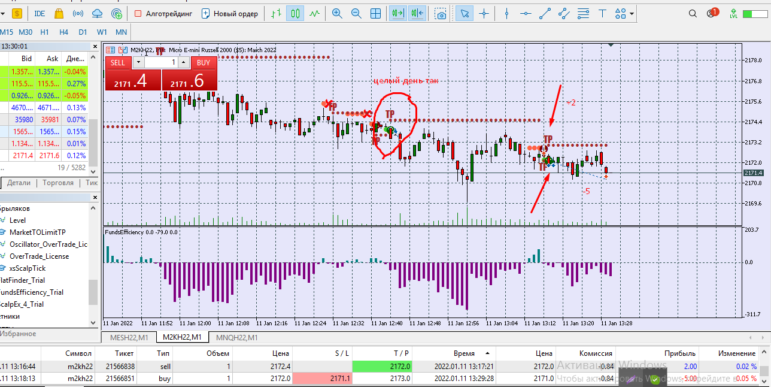The height and width of the screenshot is (387, 771).
Task: Open the Торговля tab in Market Watch
Action: tap(59, 183)
